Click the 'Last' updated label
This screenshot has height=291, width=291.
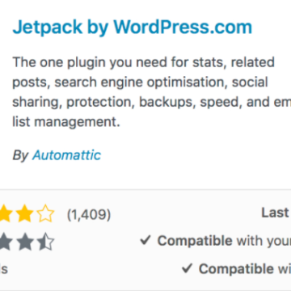point(275,213)
